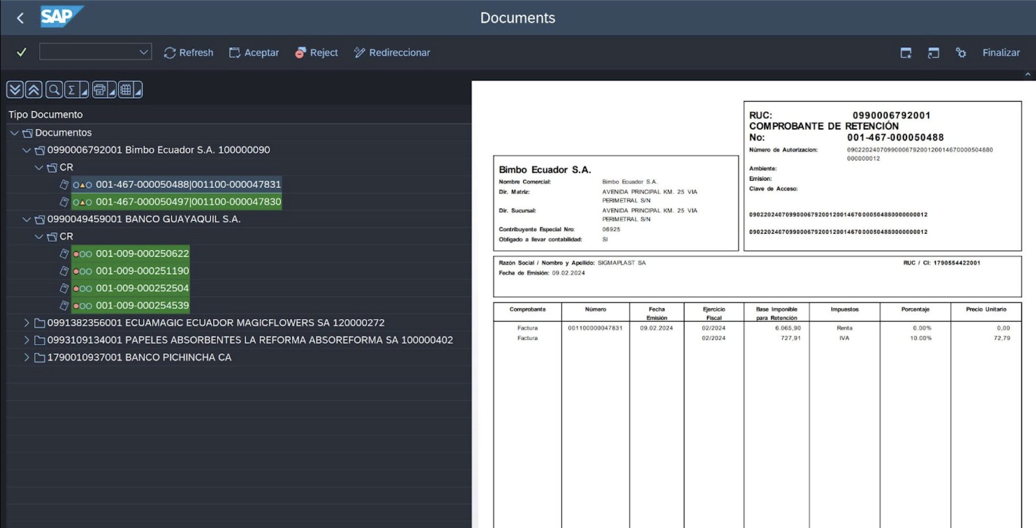This screenshot has width=1036, height=528.
Task: Click the invoice number 001100000047831 in the table
Action: [x=595, y=328]
